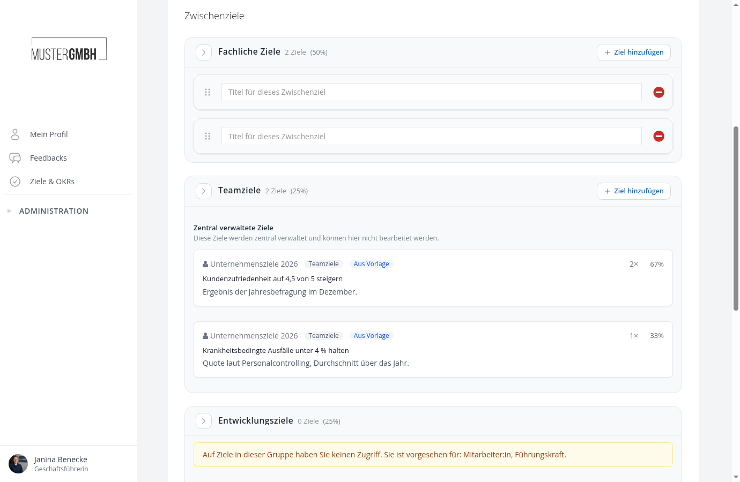Grab the drag handle of the first Zwischenziel
This screenshot has width=740, height=482.
coord(208,92)
